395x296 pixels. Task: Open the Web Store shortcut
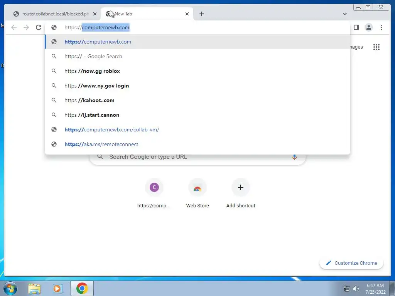tap(197, 188)
